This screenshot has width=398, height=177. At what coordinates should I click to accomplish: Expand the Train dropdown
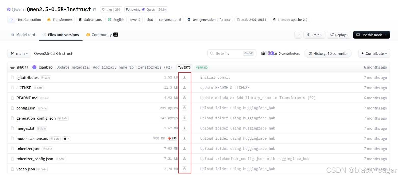click(314, 35)
